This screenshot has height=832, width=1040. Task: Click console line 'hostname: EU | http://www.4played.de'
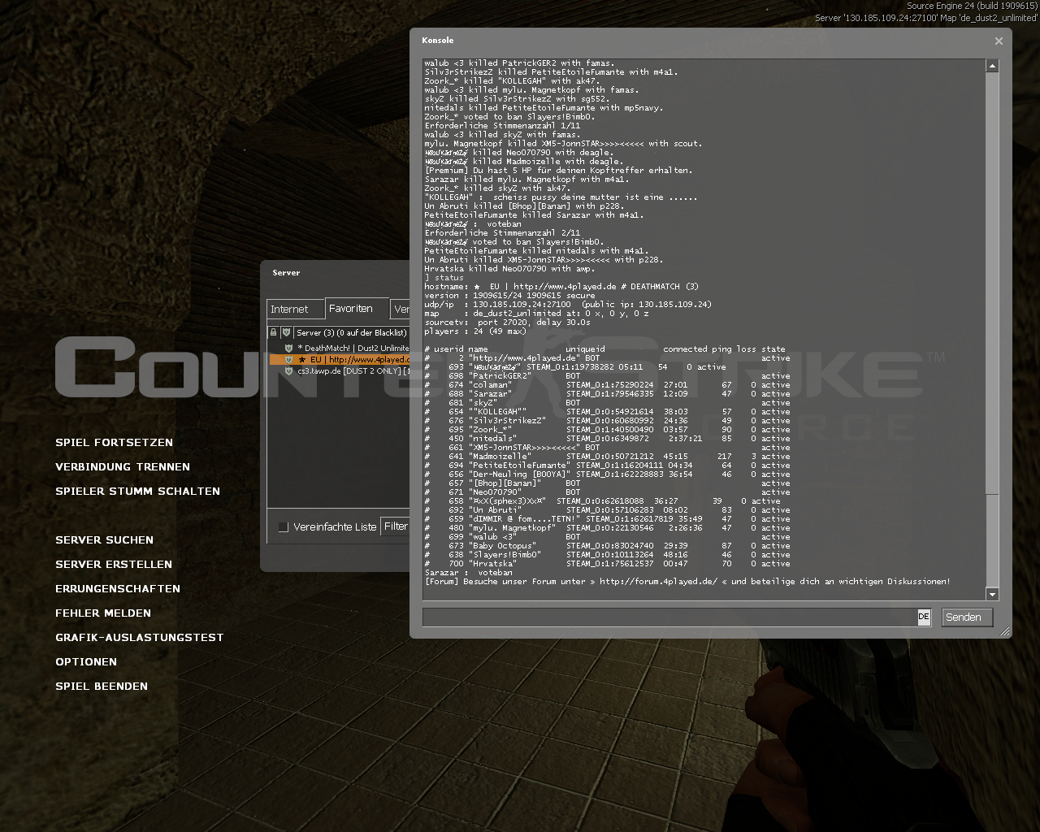(561, 287)
